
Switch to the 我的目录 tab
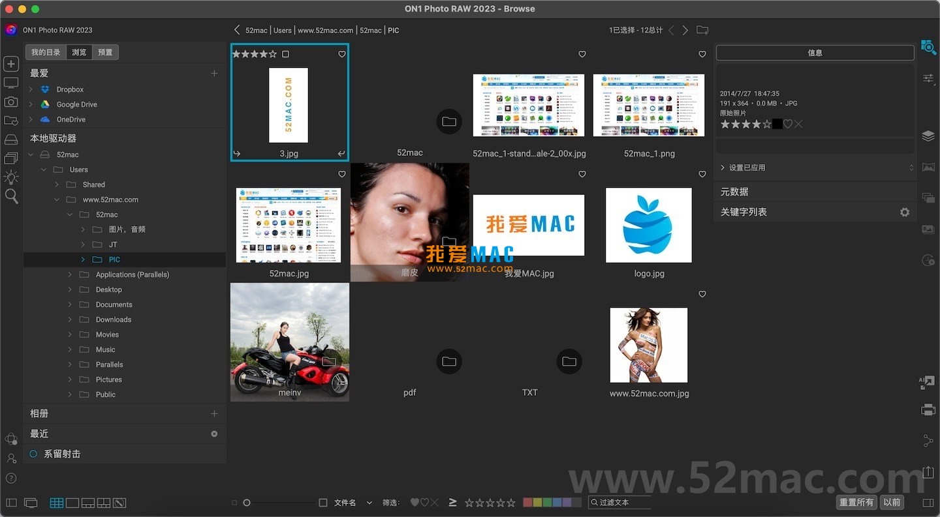pyautogui.click(x=46, y=52)
